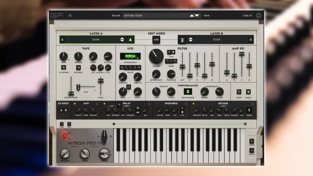Open the CC button in top bar
This screenshot has height=176, width=313.
70,15
